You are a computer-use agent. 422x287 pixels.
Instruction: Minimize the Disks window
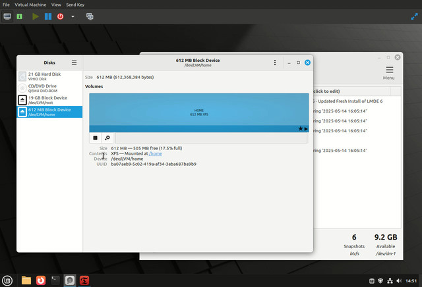[289, 63]
